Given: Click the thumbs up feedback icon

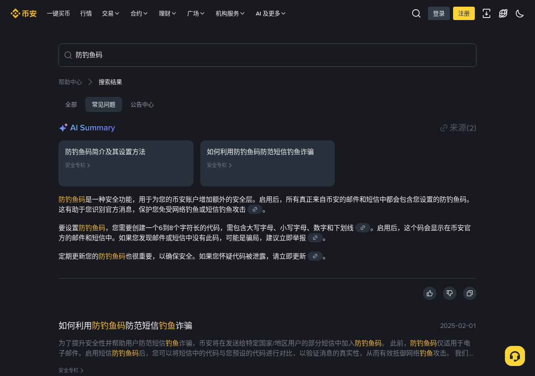Looking at the screenshot, I should (430, 293).
